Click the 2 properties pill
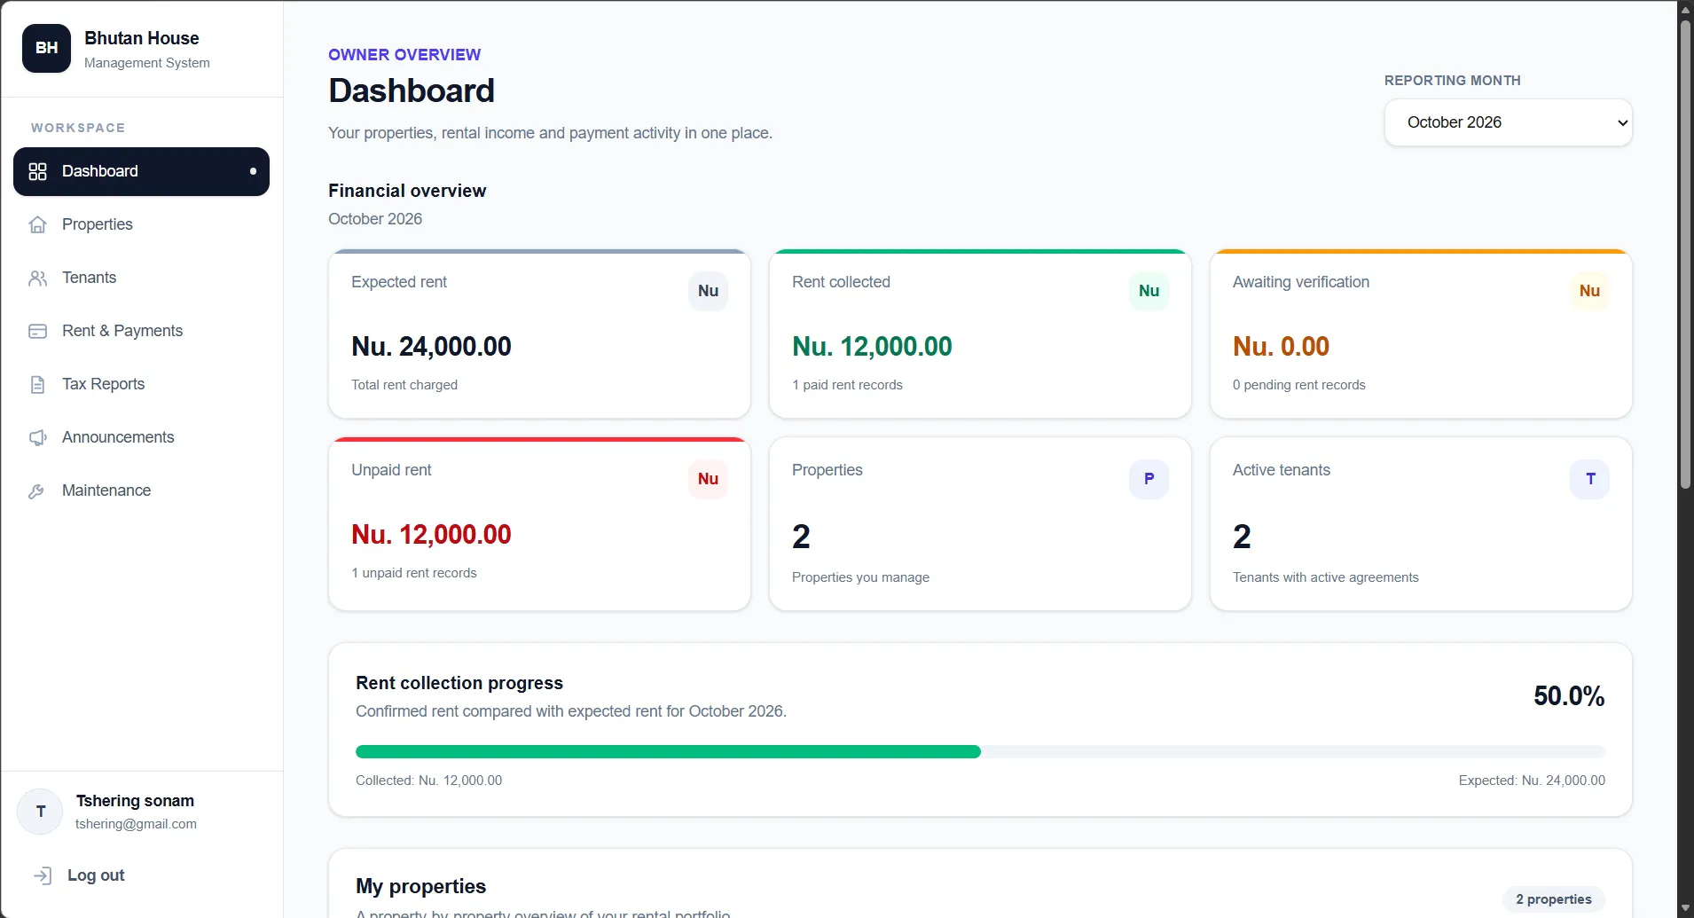 point(1553,899)
